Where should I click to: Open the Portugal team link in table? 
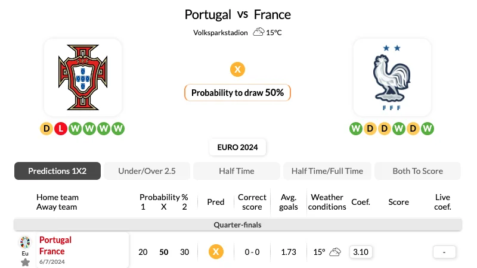tap(55, 240)
